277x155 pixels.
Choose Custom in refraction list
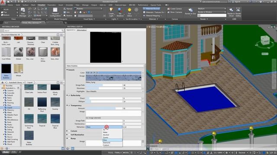pyautogui.click(x=113, y=145)
